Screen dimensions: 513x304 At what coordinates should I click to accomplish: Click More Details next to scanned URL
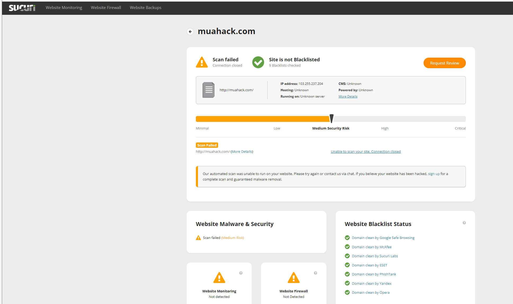242,152
